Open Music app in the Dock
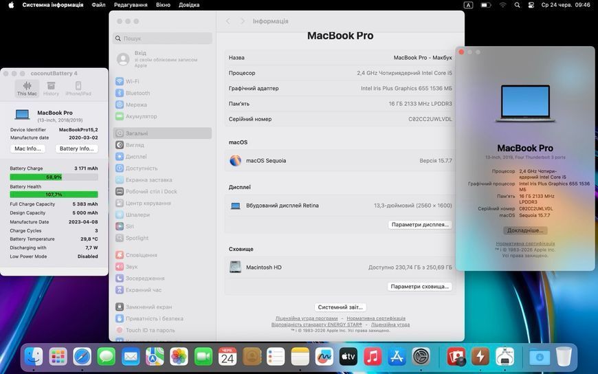Image resolution: width=598 pixels, height=374 pixels. click(373, 357)
